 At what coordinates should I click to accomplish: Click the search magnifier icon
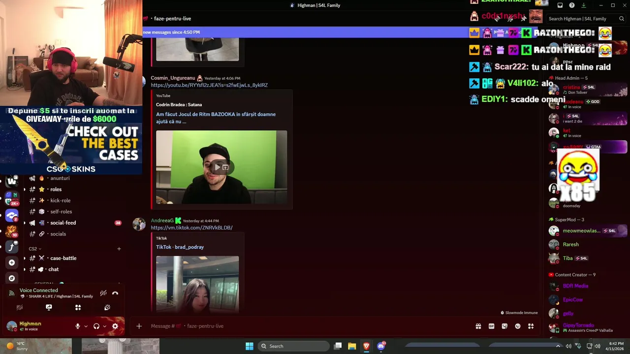[x=622, y=19]
